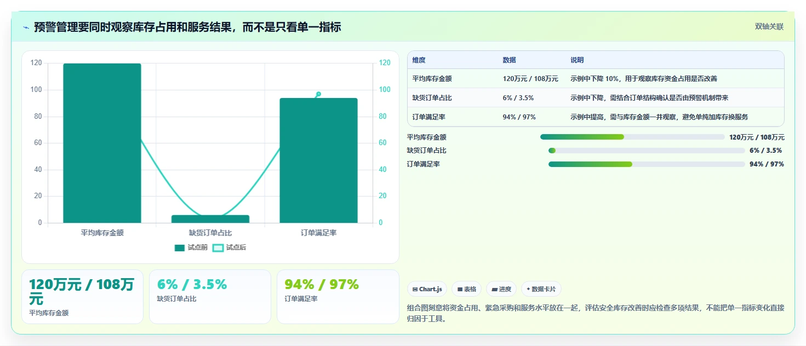The height and width of the screenshot is (346, 806).
Task: Click the 订单满足率 progress bar
Action: [x=647, y=164]
